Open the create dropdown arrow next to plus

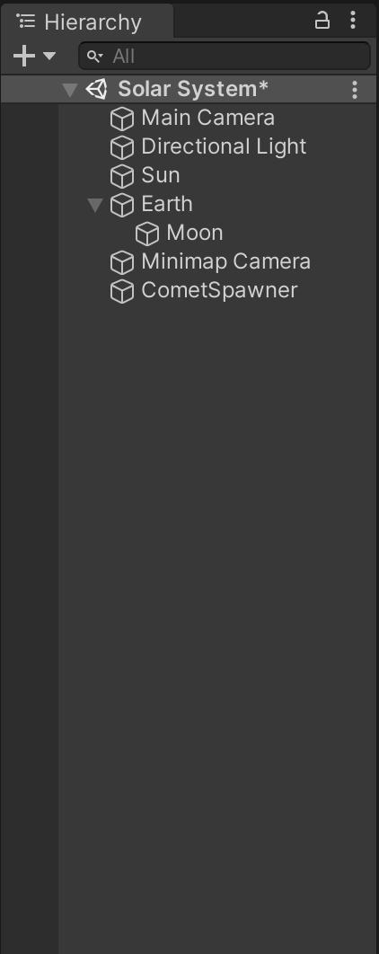(x=49, y=56)
